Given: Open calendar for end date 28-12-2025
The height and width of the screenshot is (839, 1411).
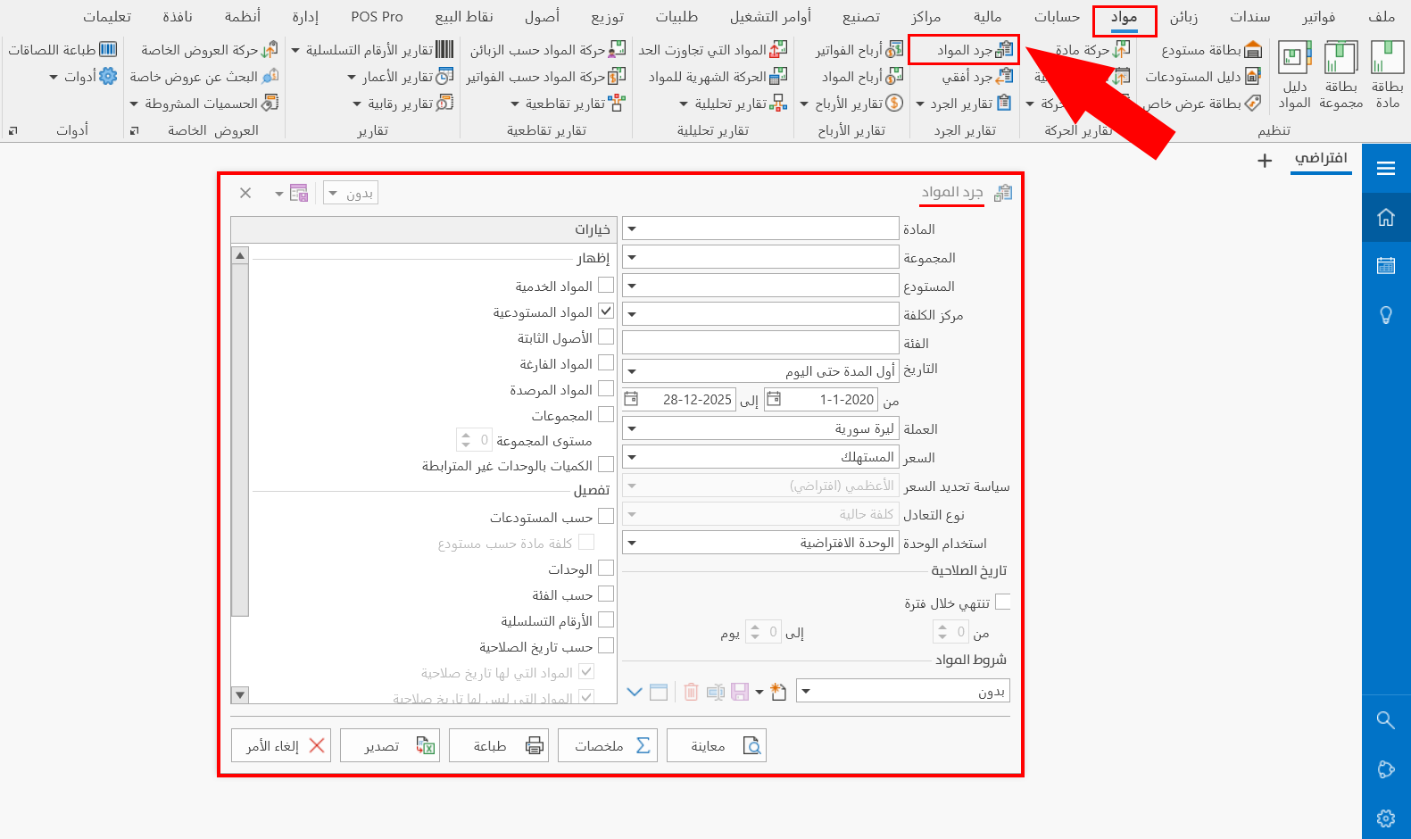Looking at the screenshot, I should [631, 400].
